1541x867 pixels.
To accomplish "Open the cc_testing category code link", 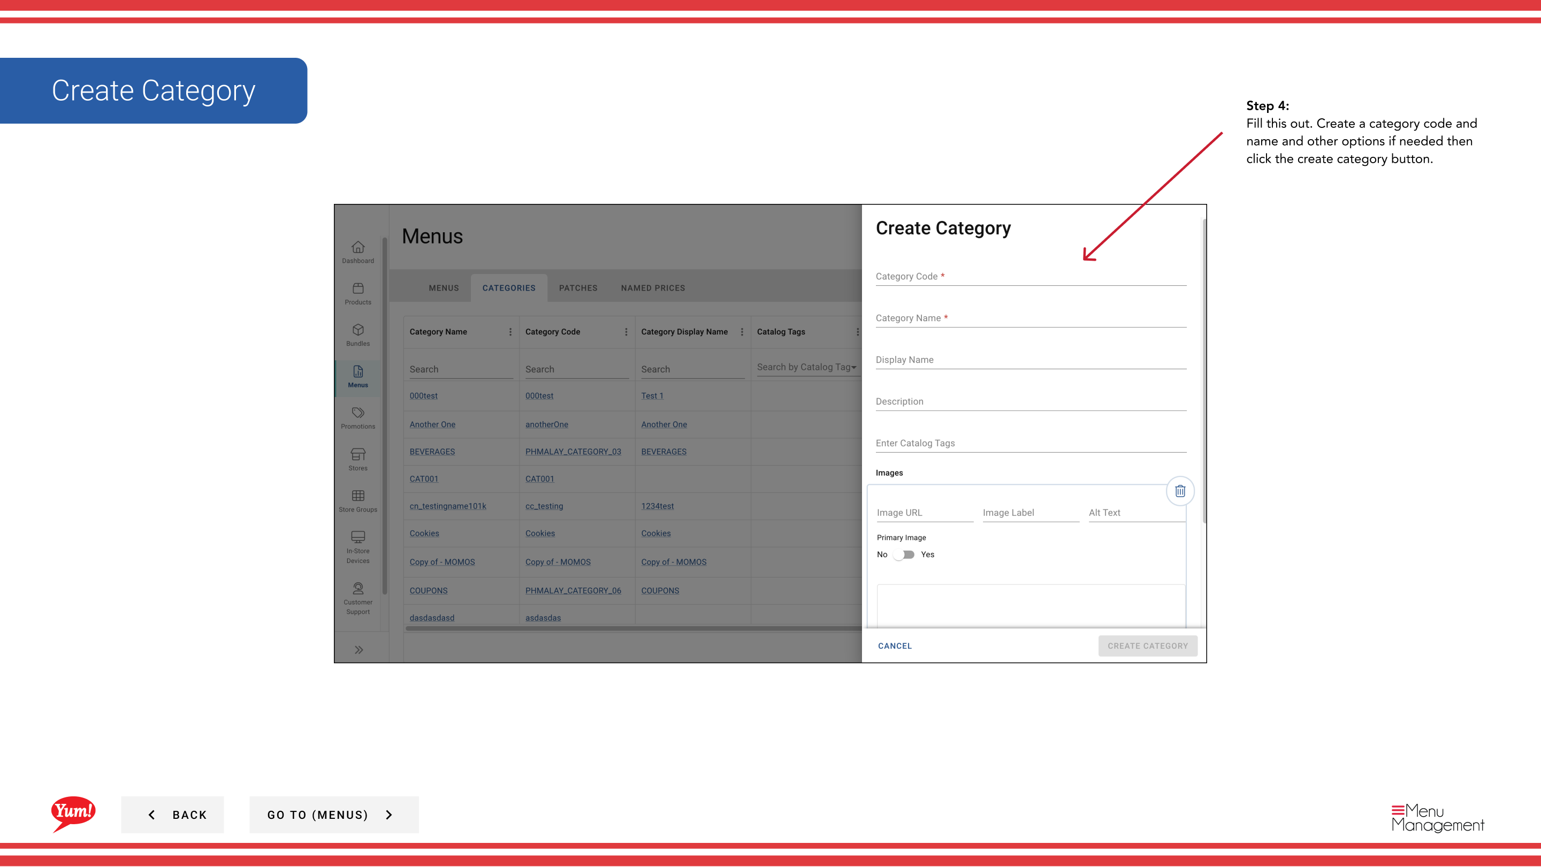I will (544, 506).
